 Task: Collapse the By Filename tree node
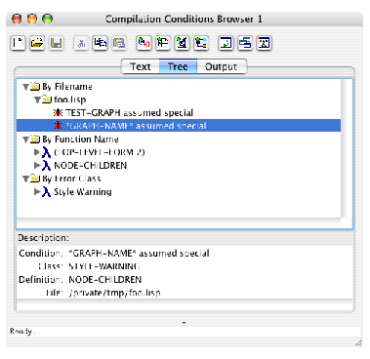(x=25, y=87)
